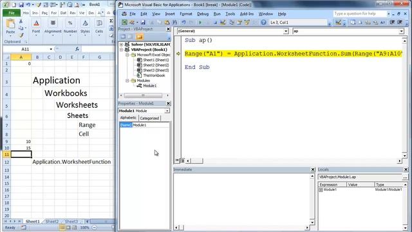The height and width of the screenshot is (232, 412).
Task: Open Properties Window icon in VBA toolbar
Action: click(239, 23)
